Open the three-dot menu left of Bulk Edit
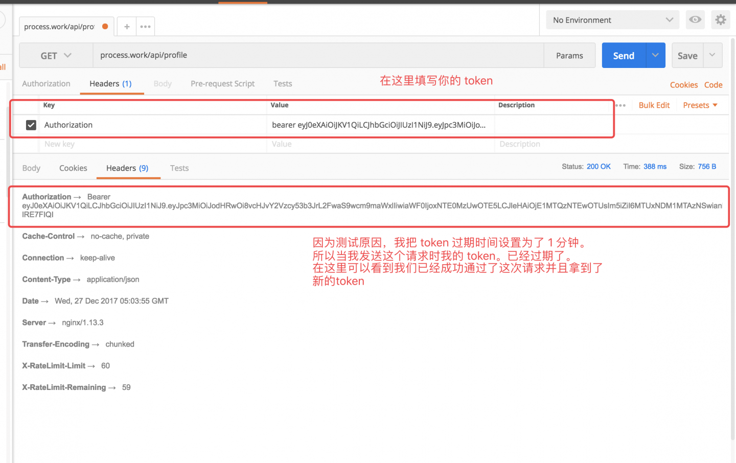The height and width of the screenshot is (463, 736). (621, 105)
